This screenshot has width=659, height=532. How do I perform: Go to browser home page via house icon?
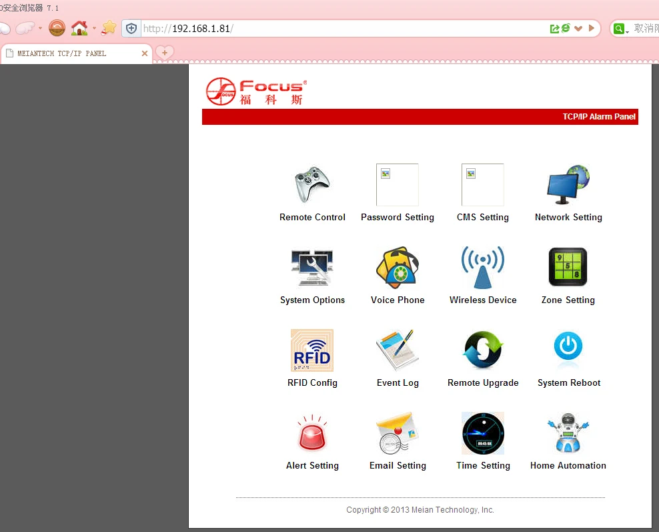(79, 28)
